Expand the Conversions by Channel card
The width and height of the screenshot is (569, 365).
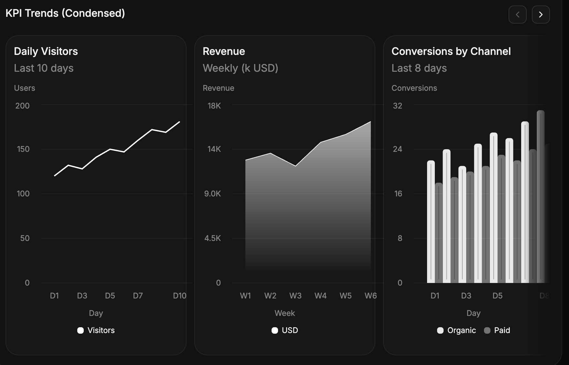pos(451,51)
